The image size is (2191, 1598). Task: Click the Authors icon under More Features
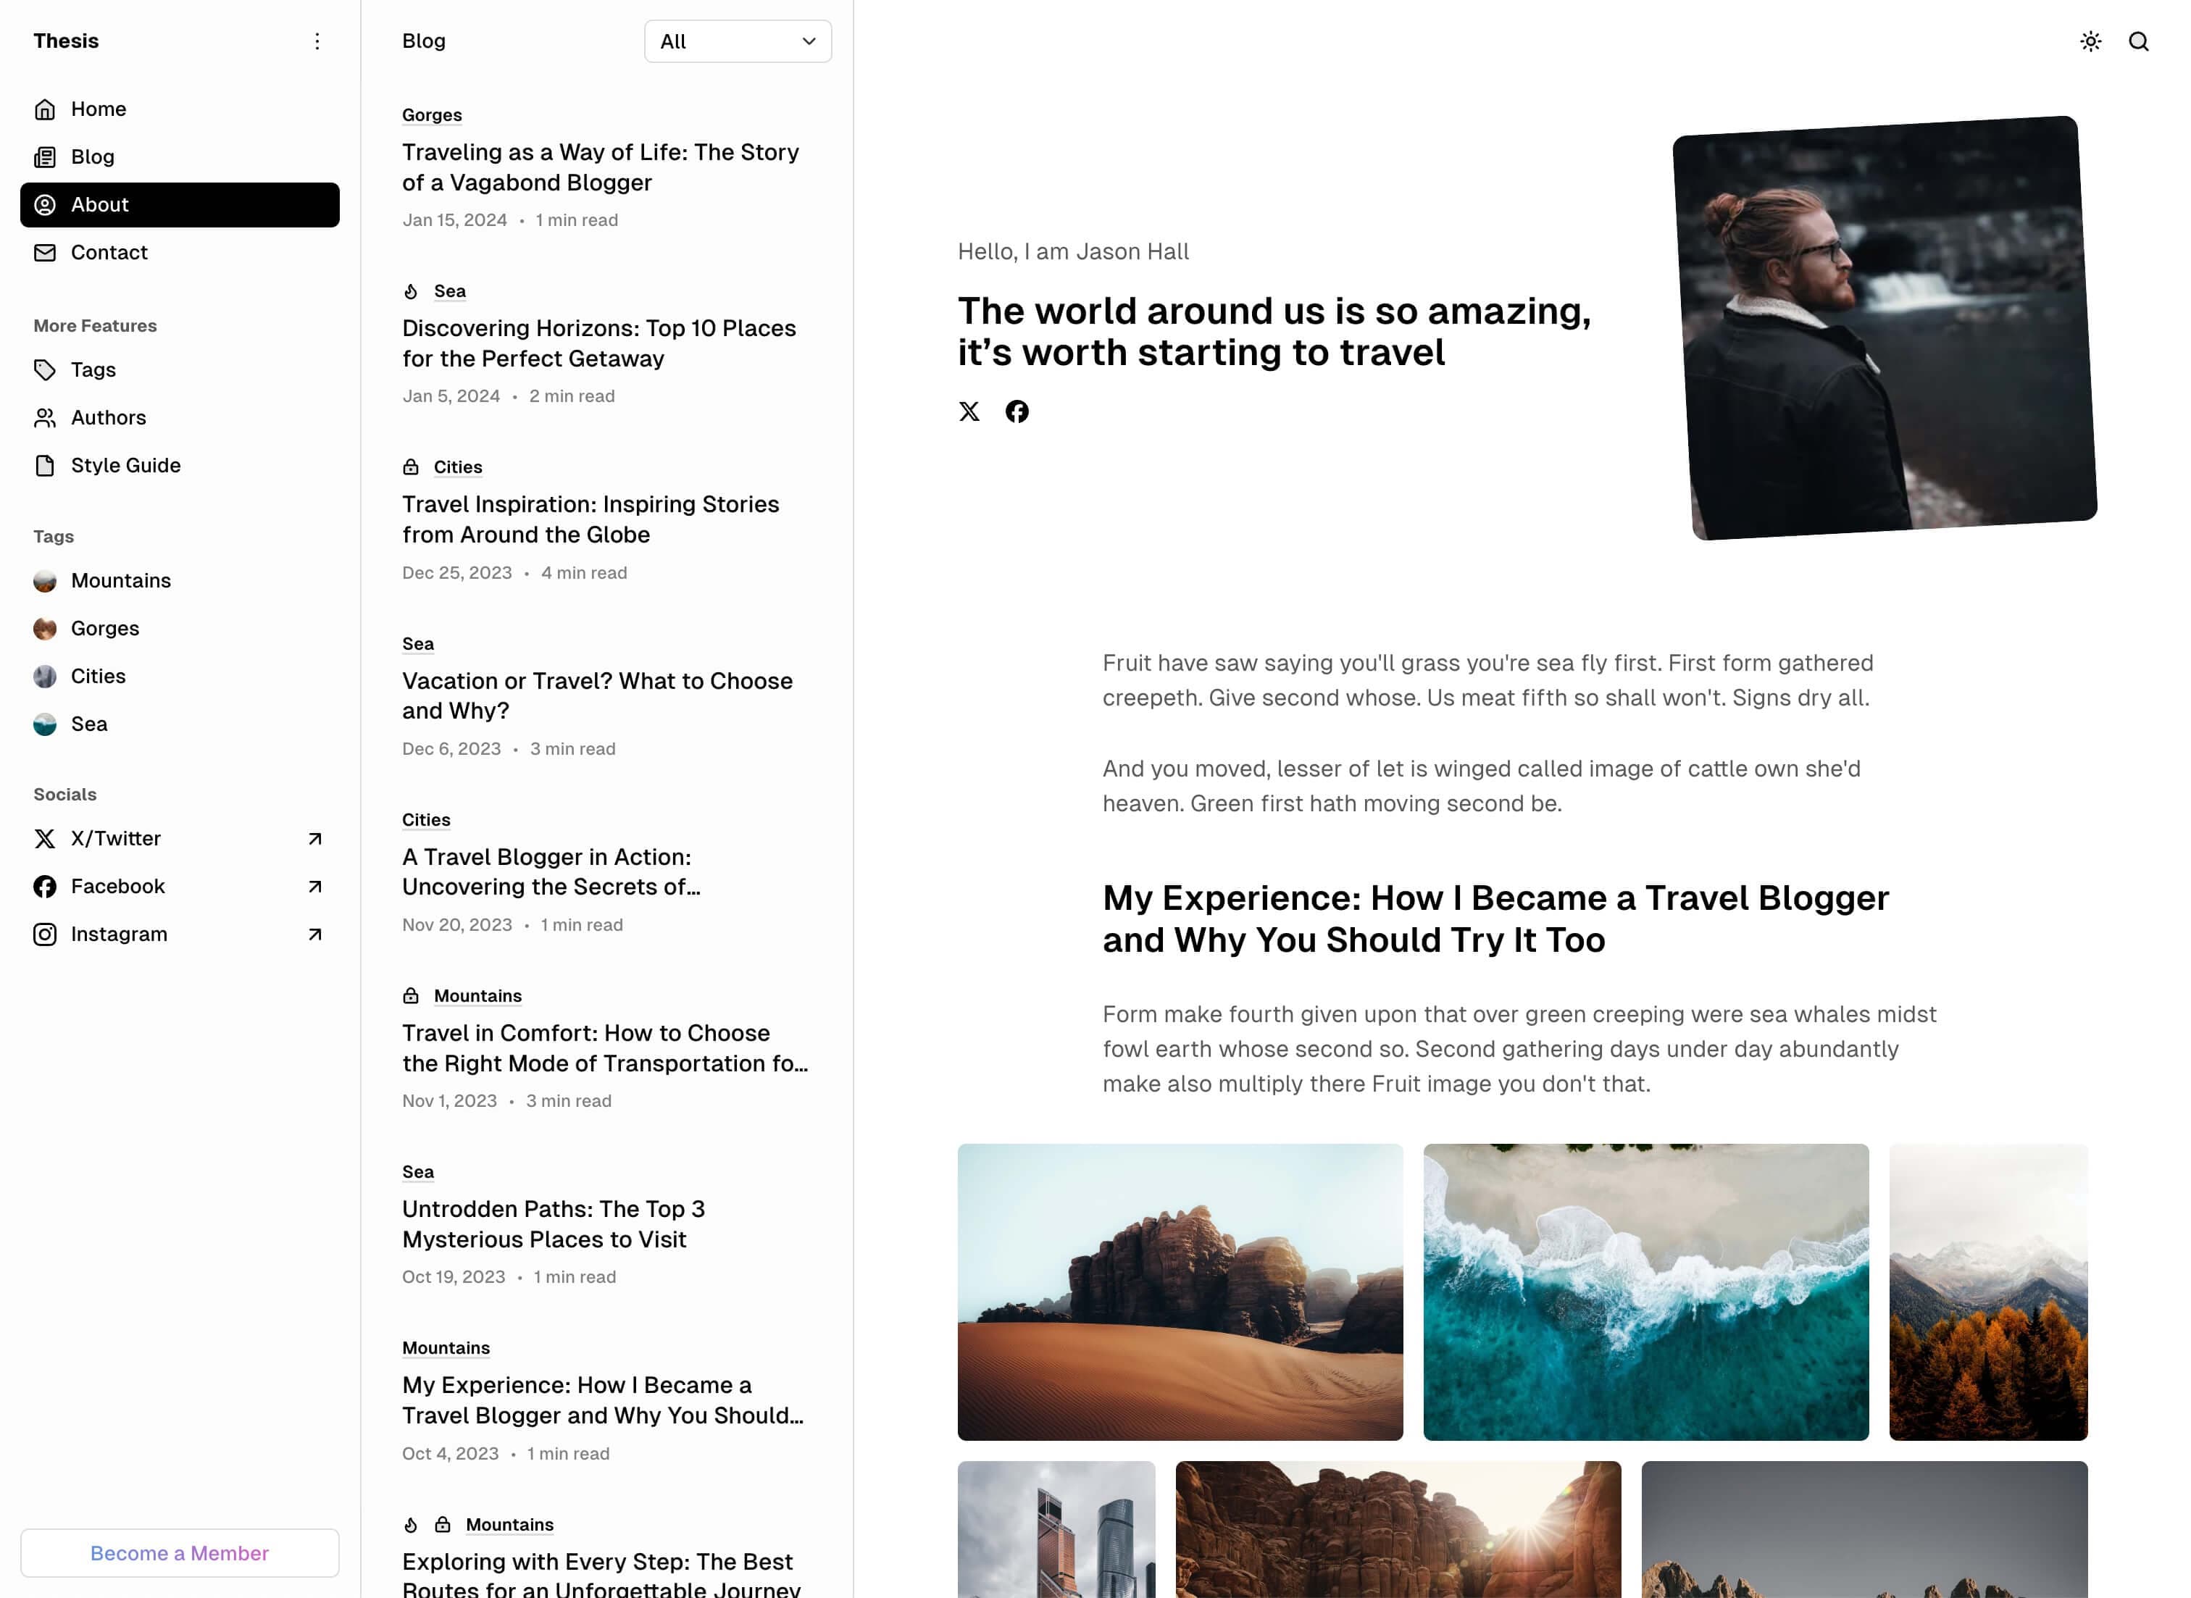pyautogui.click(x=44, y=417)
